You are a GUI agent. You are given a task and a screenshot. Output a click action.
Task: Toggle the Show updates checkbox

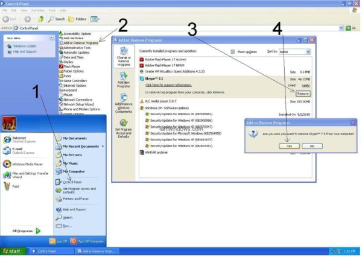tap(233, 52)
